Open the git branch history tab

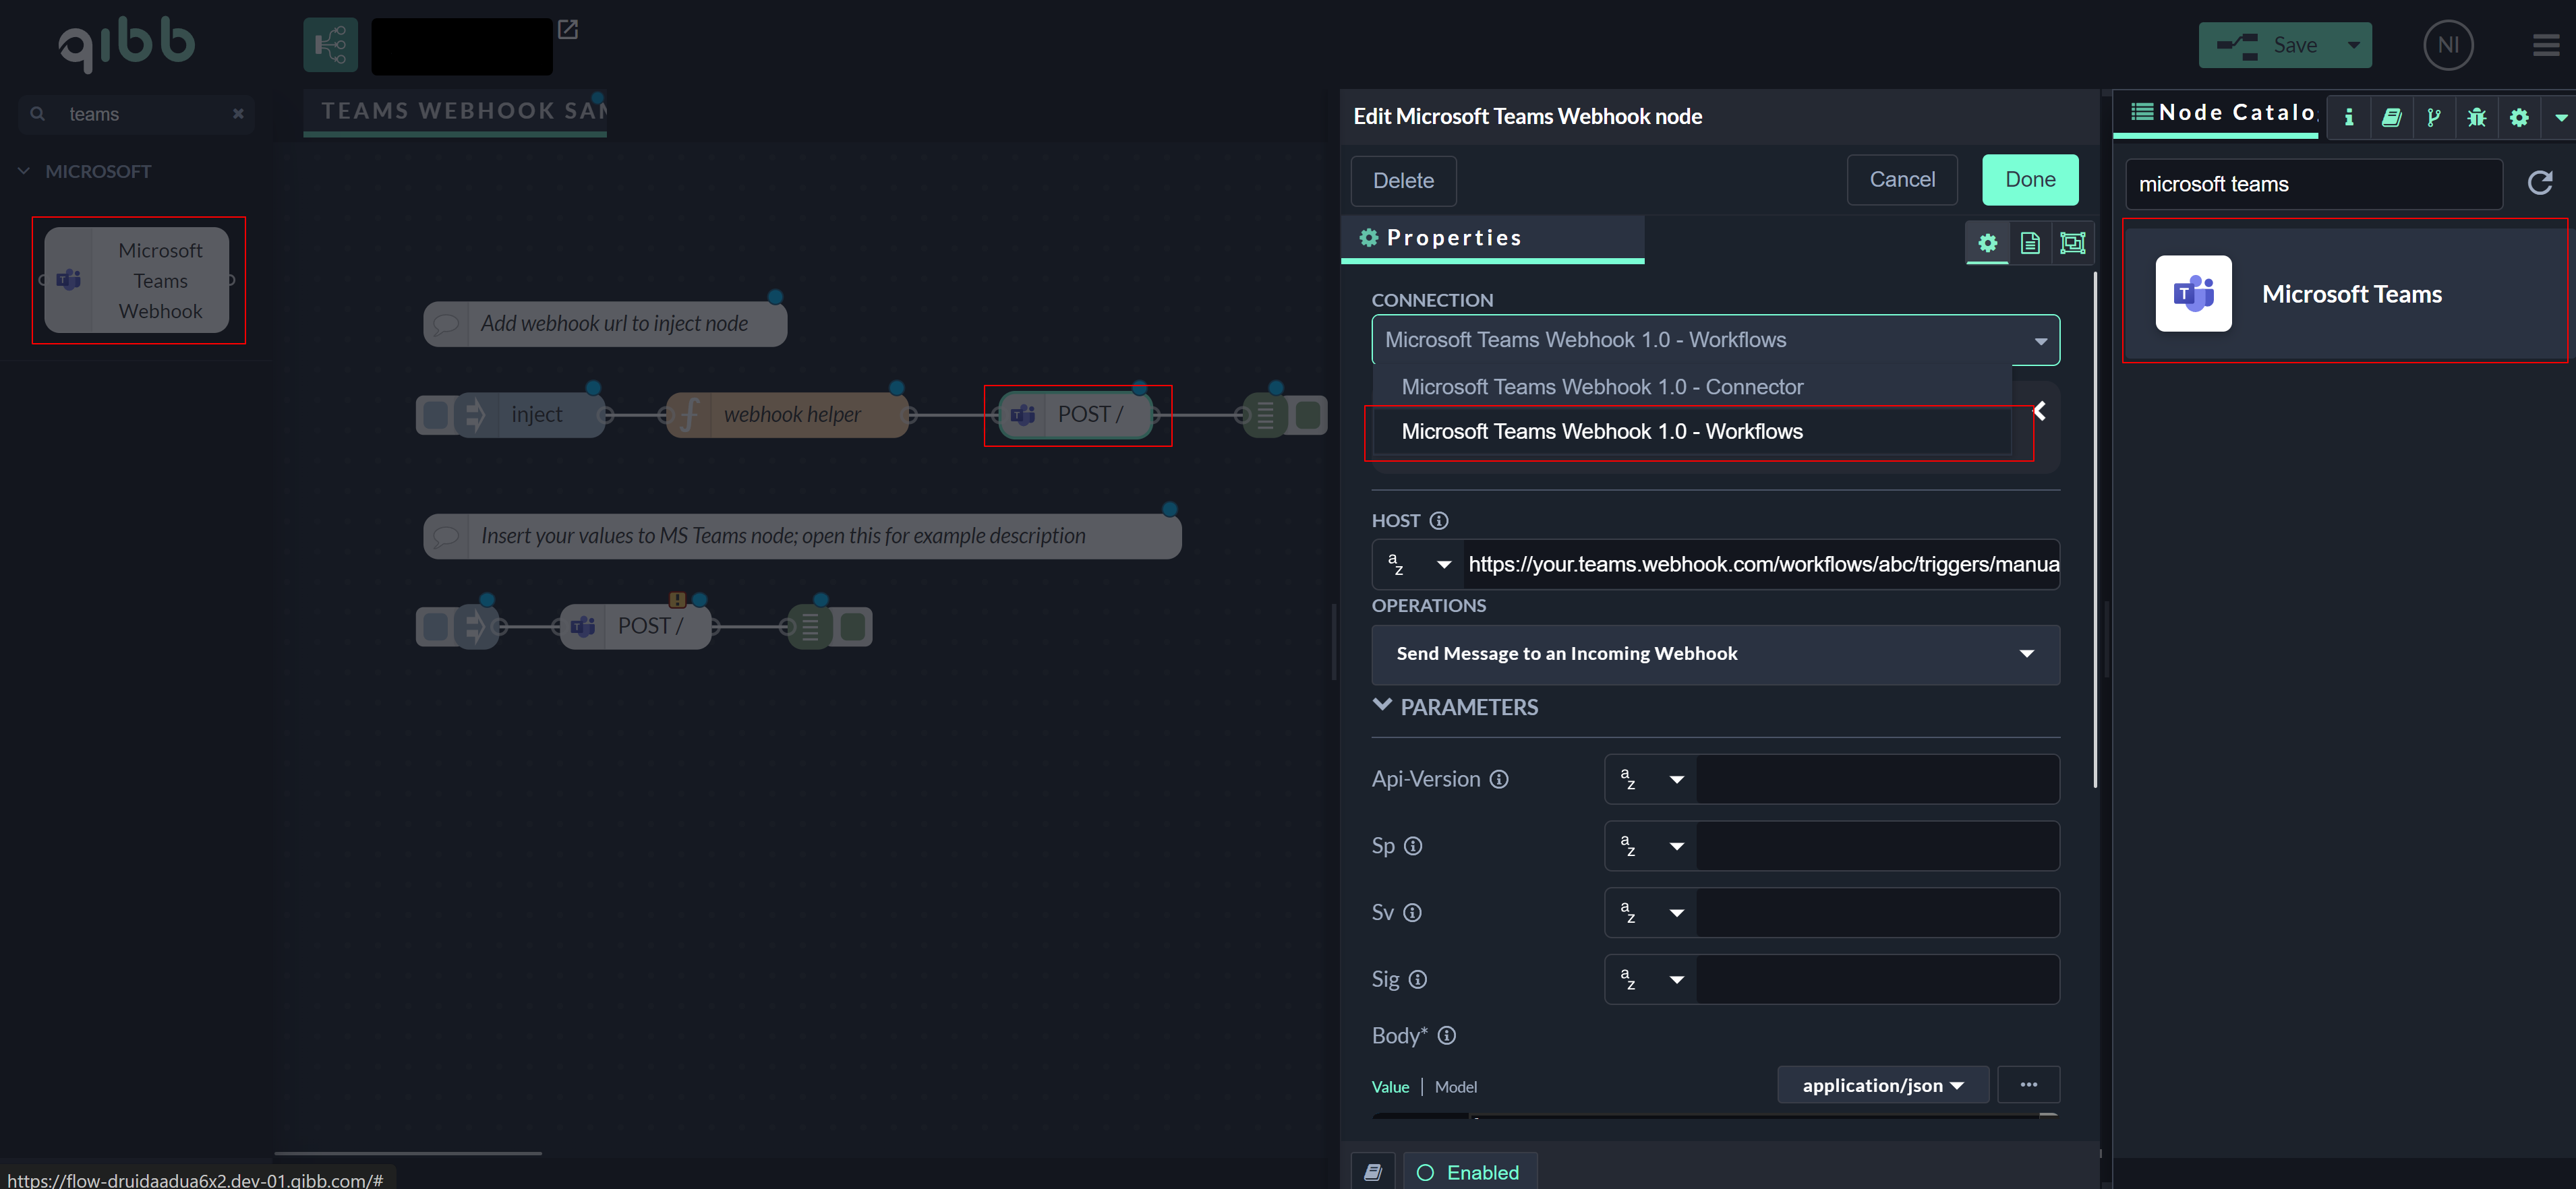[2434, 118]
